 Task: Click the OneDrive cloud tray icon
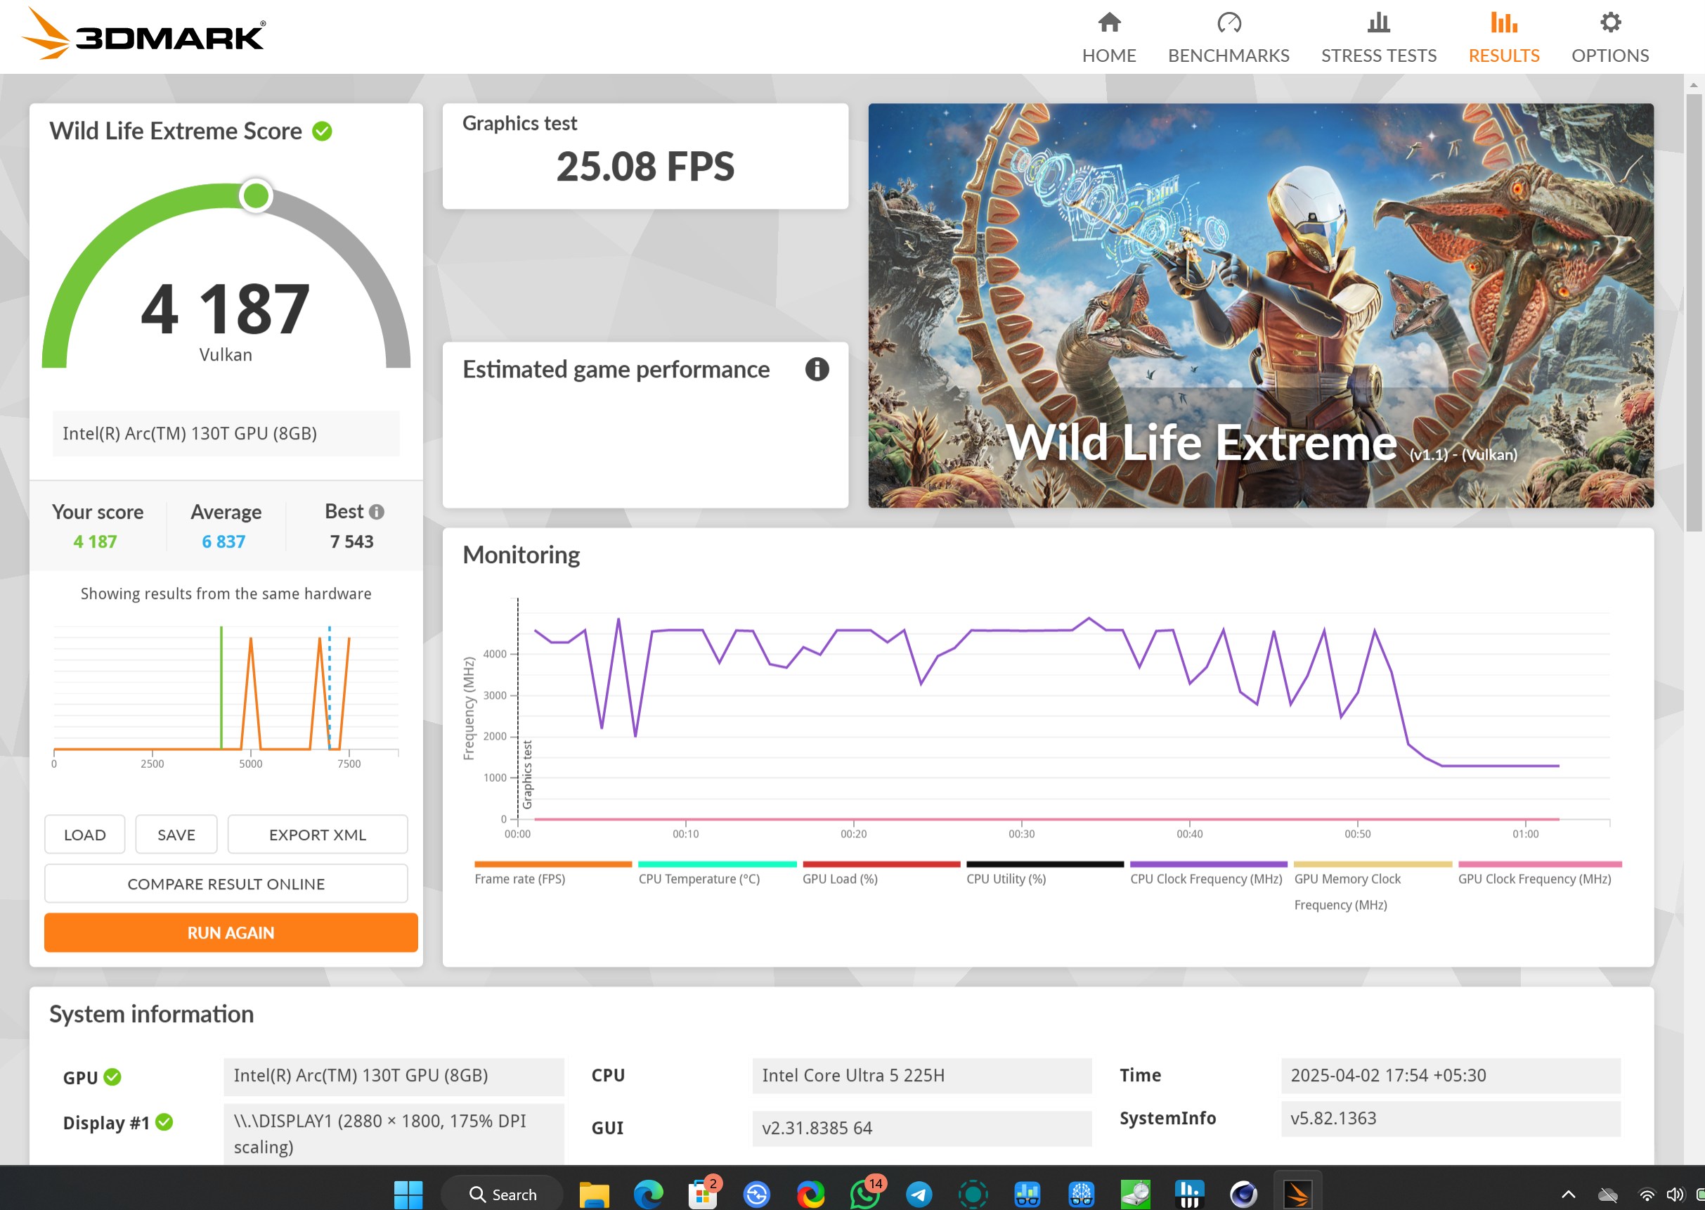pos(1608,1195)
